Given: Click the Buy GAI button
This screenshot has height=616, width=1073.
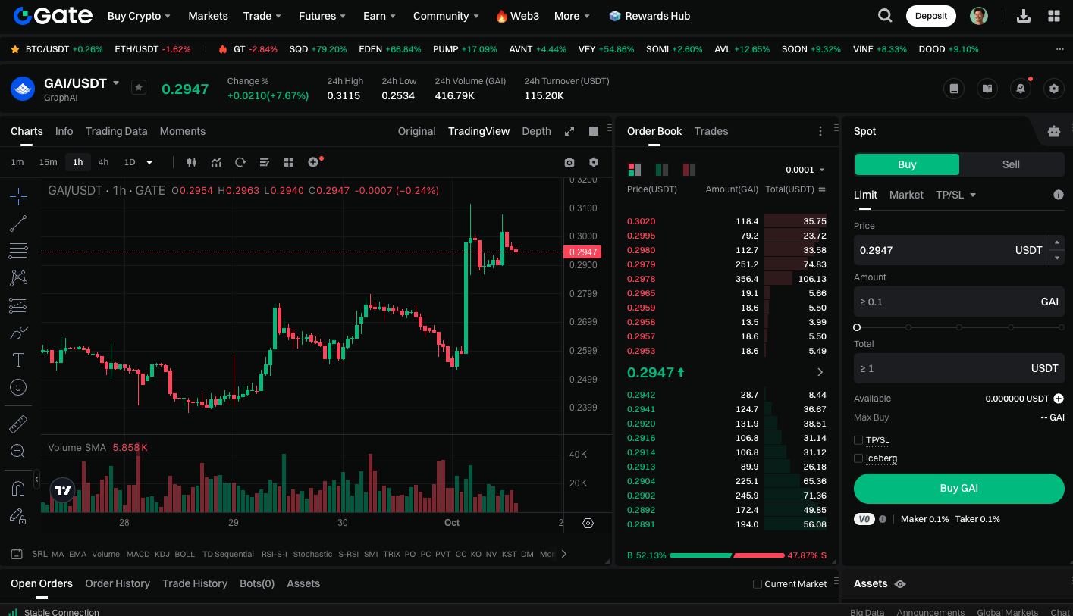Looking at the screenshot, I should [959, 489].
